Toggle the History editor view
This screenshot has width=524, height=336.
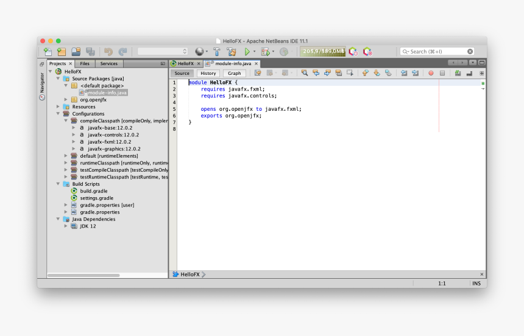208,73
